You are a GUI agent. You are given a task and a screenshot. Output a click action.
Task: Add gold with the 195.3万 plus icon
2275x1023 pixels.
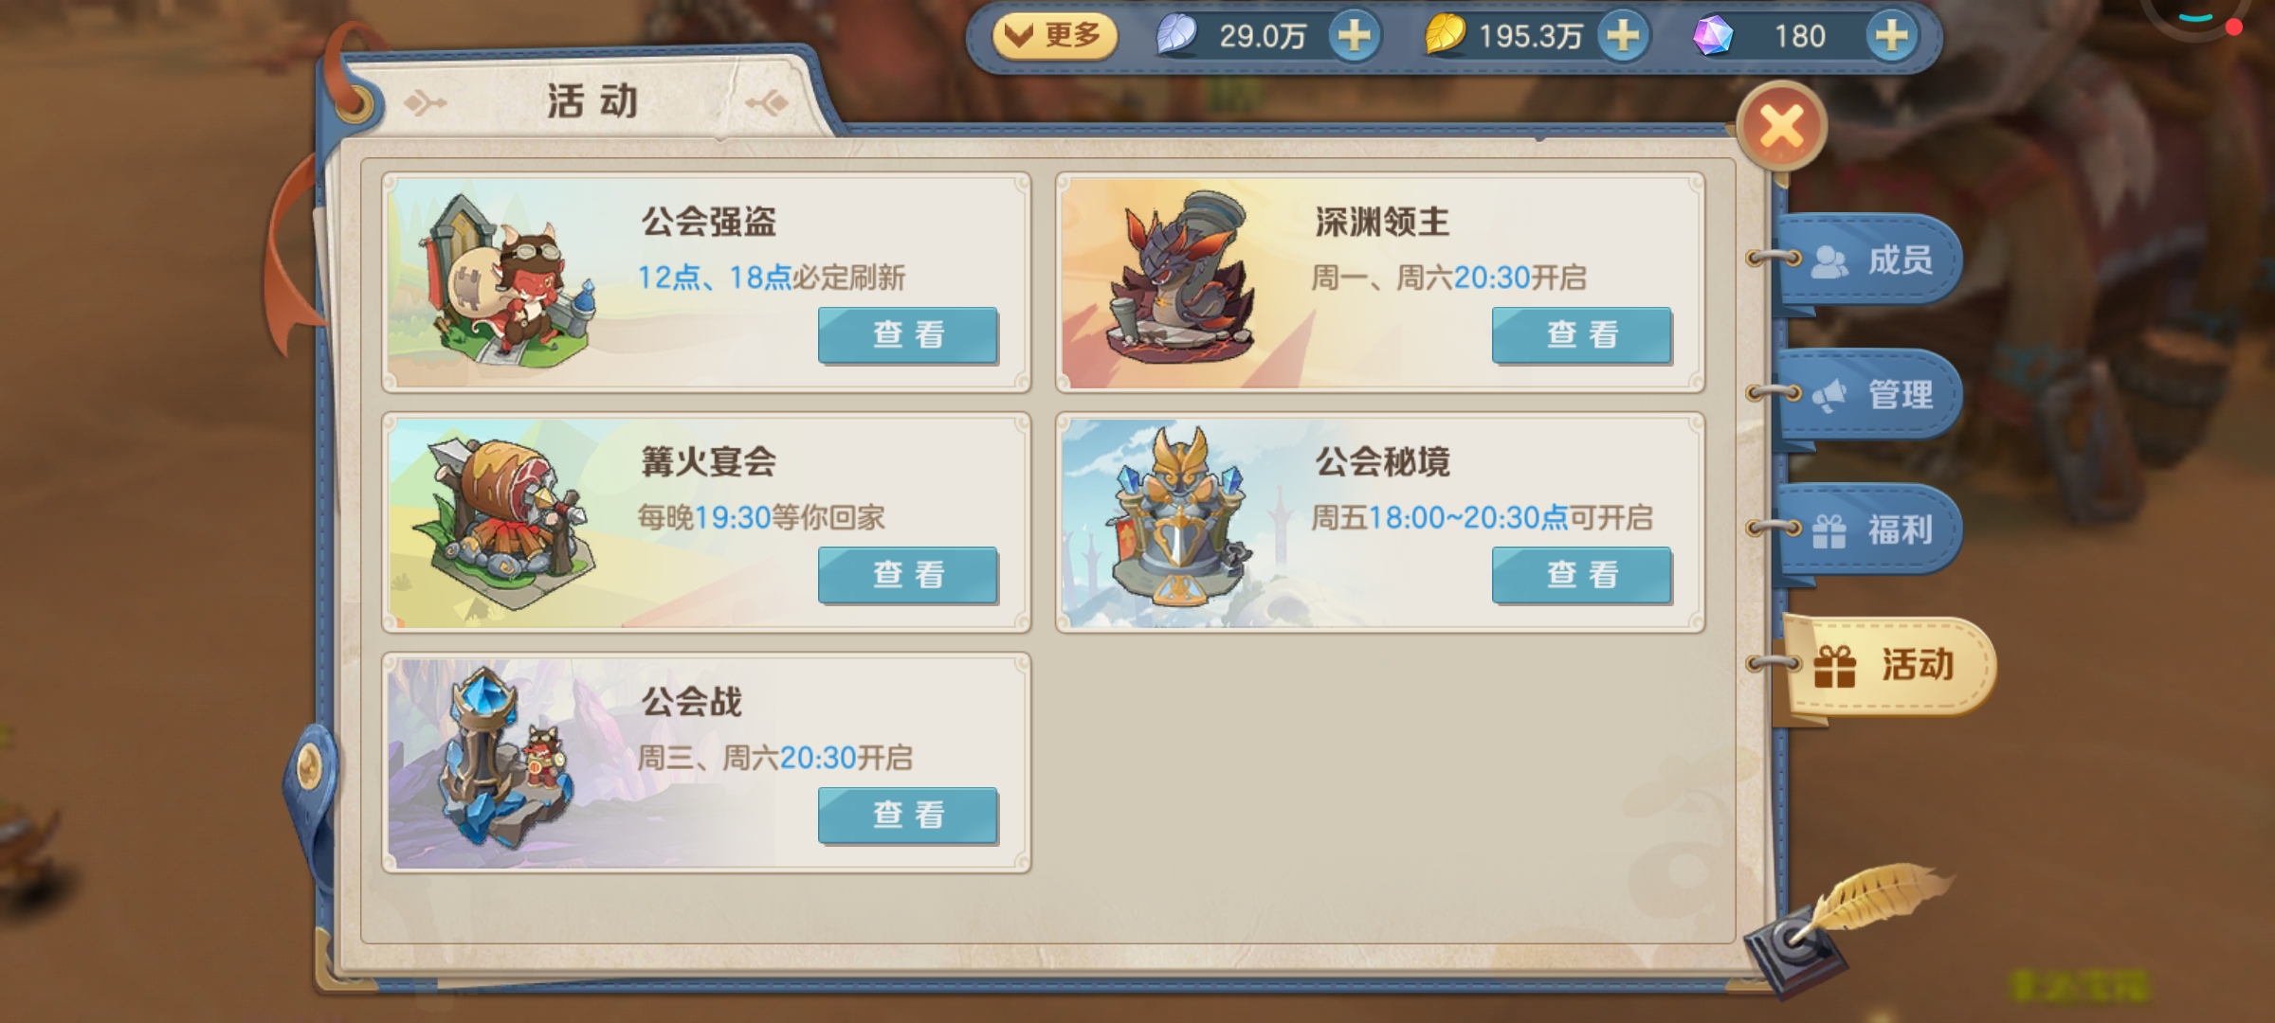pyautogui.click(x=1623, y=36)
